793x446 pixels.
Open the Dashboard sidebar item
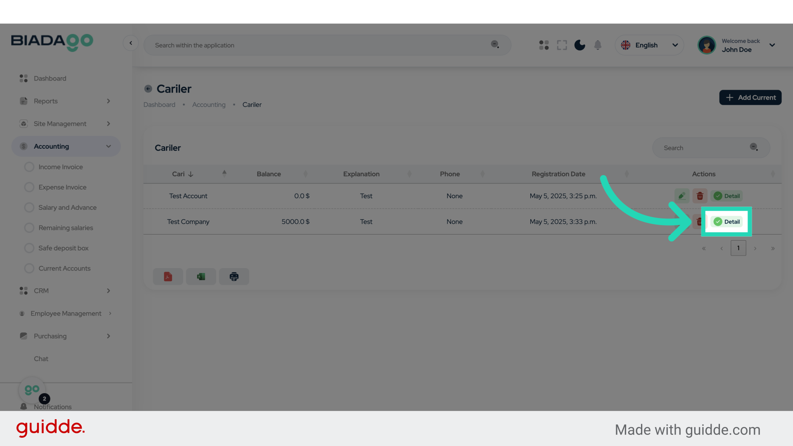pos(50,78)
